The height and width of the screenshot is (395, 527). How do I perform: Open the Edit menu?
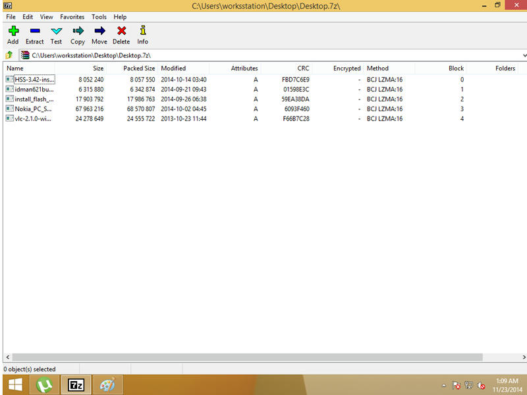(x=28, y=17)
